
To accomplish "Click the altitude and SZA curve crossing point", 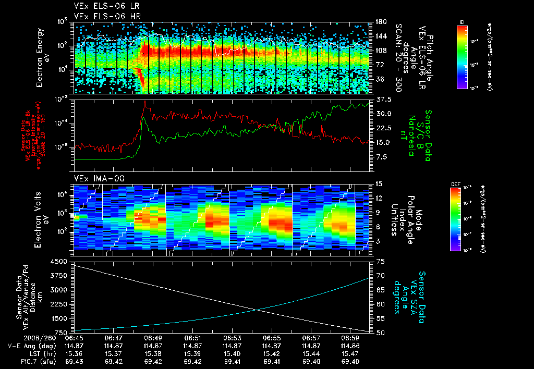I will pos(258,310).
